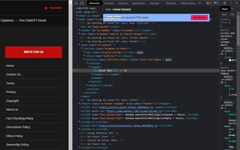Select the DOCTYPE html row
240x150 pixels.
(x=86, y=8)
